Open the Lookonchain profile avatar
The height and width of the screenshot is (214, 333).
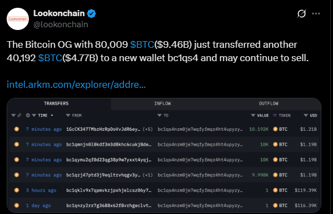pyautogui.click(x=18, y=19)
